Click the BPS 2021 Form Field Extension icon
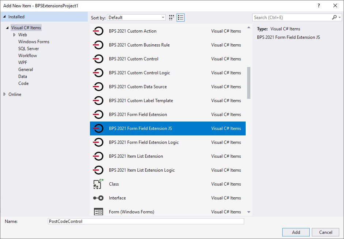 [x=98, y=115]
